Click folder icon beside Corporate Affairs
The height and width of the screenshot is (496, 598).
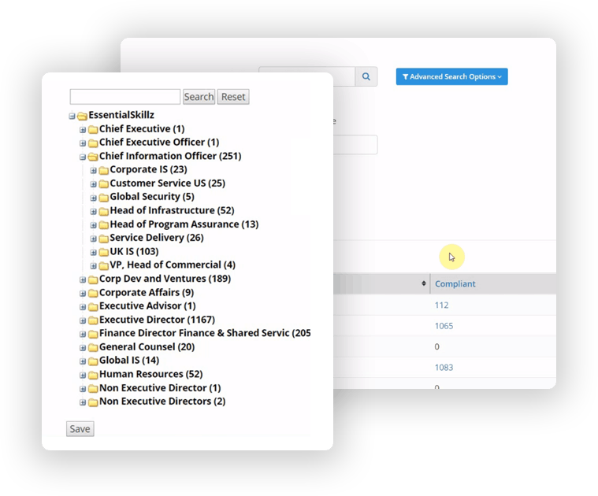click(93, 294)
